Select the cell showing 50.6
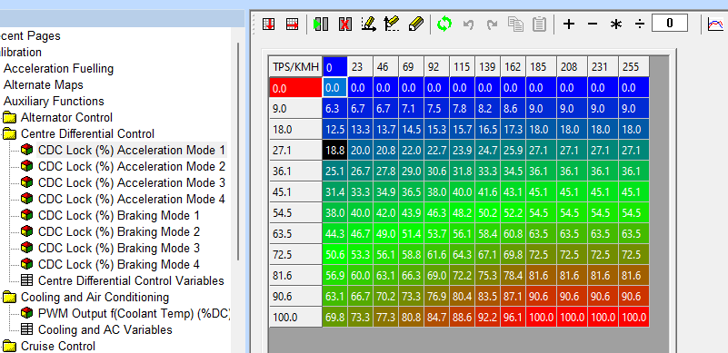The image size is (728, 353). pos(334,255)
